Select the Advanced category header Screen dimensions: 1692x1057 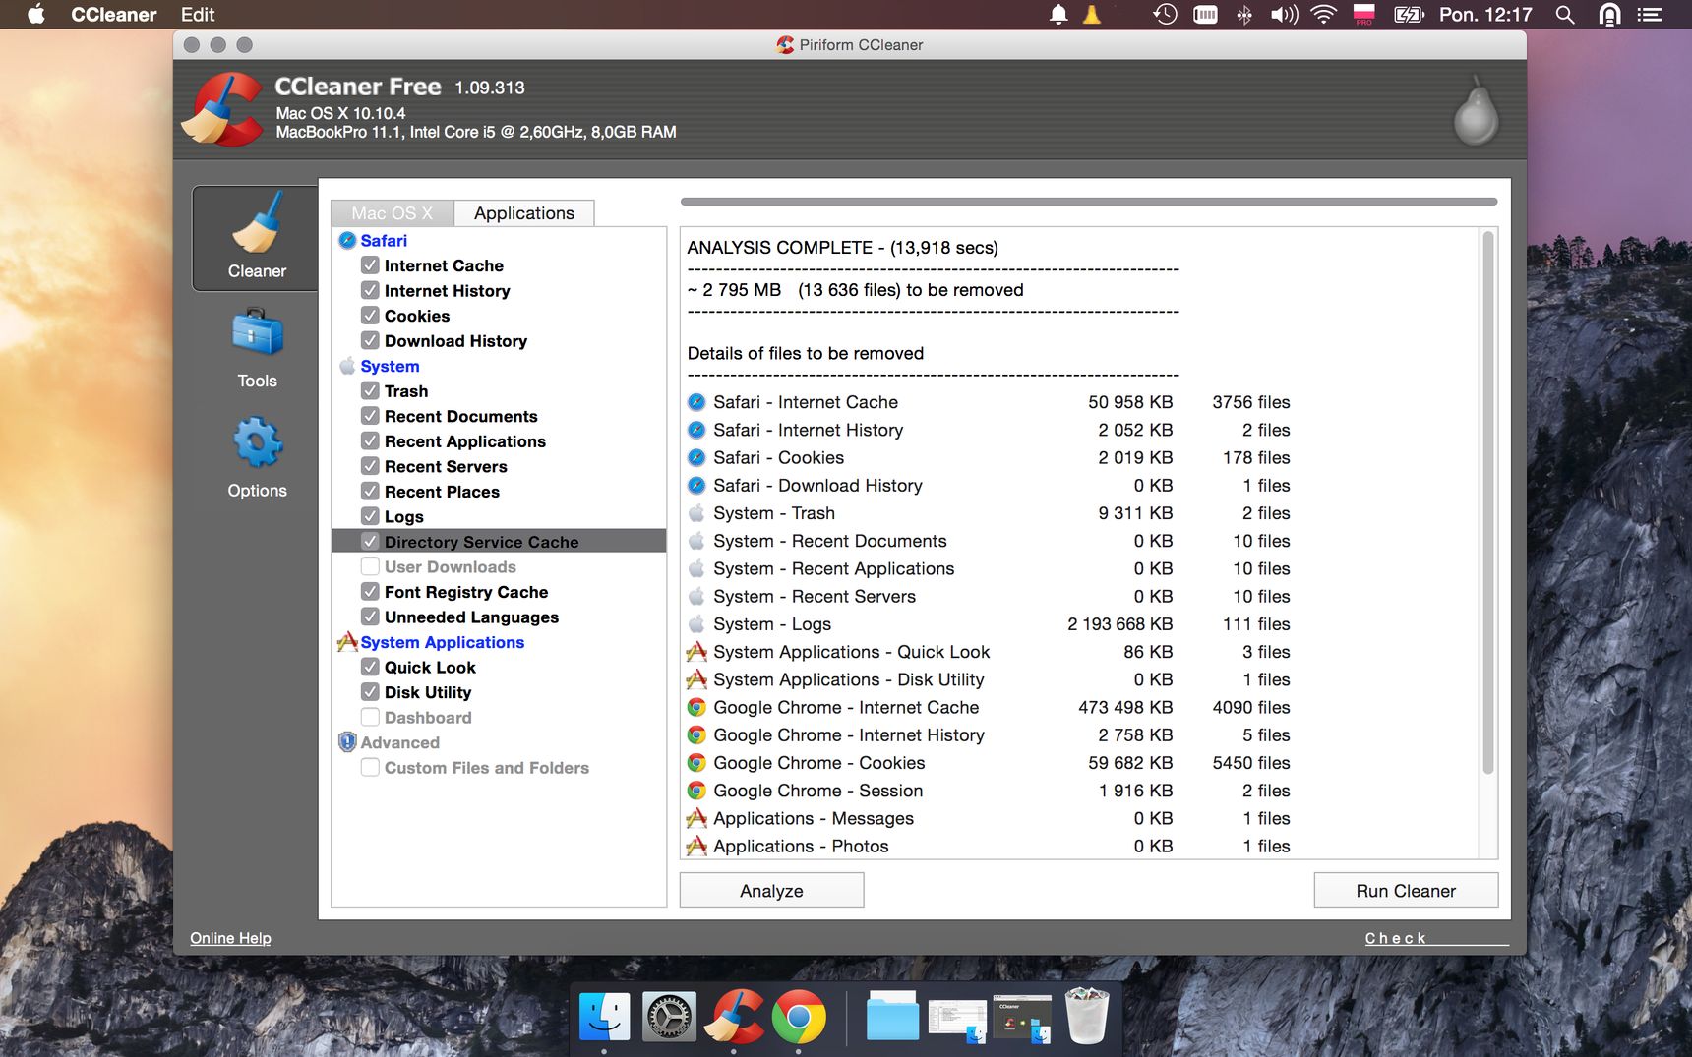coord(399,742)
